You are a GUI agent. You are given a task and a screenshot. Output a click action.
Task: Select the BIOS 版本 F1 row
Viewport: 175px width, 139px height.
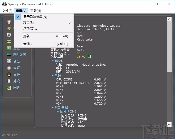(x=63, y=68)
